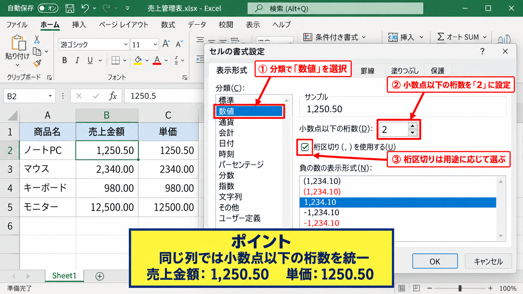Switch to 罫線 tab in dialog
This screenshot has width=523, height=294.
coord(368,71)
